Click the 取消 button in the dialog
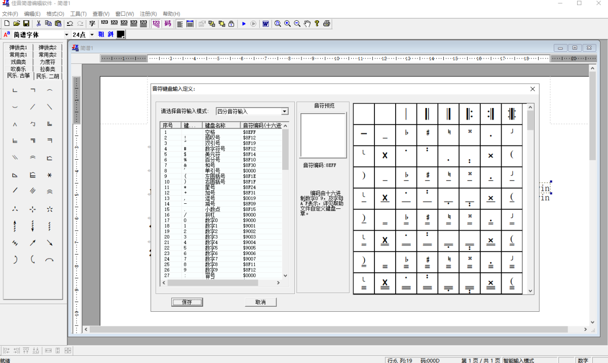 click(260, 302)
